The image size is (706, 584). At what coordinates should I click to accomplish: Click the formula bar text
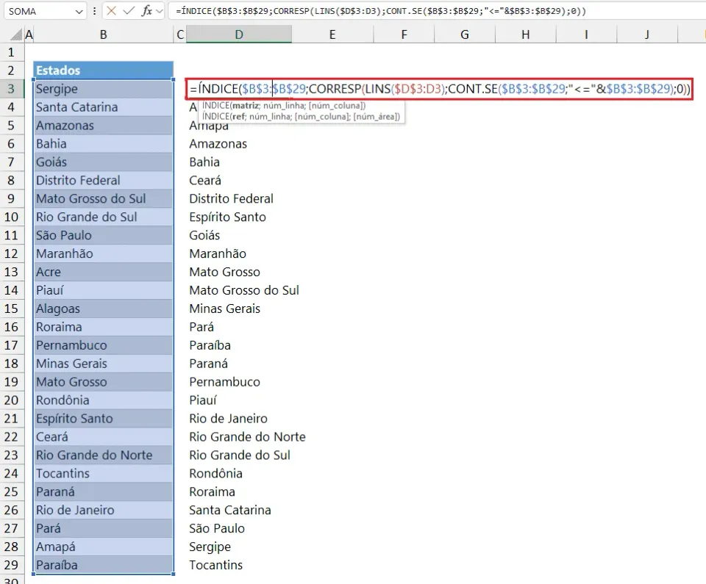pyautogui.click(x=380, y=11)
